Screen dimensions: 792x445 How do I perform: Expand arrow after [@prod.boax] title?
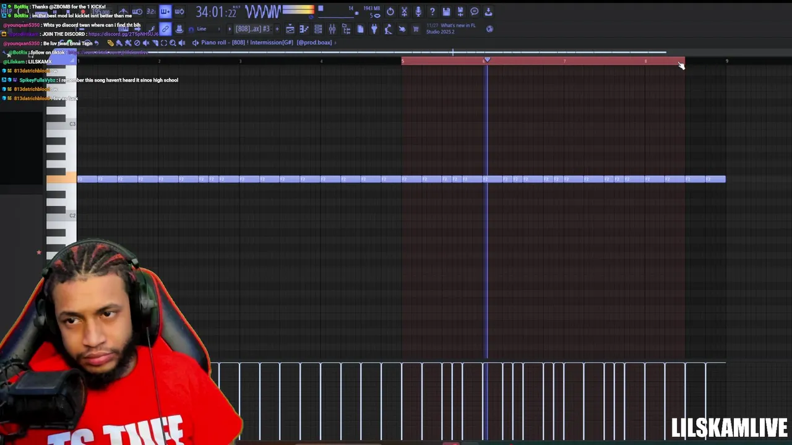coord(336,43)
